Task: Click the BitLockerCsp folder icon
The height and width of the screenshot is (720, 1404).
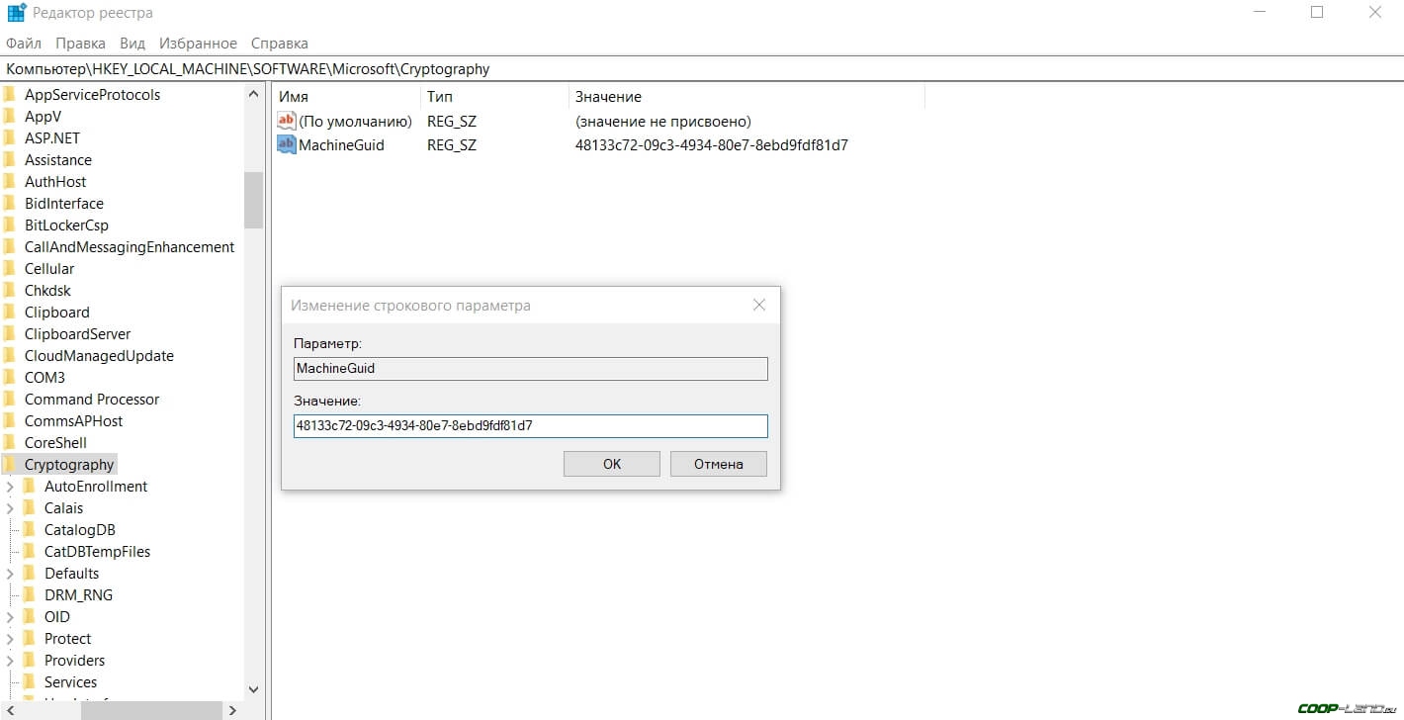Action: tap(10, 225)
